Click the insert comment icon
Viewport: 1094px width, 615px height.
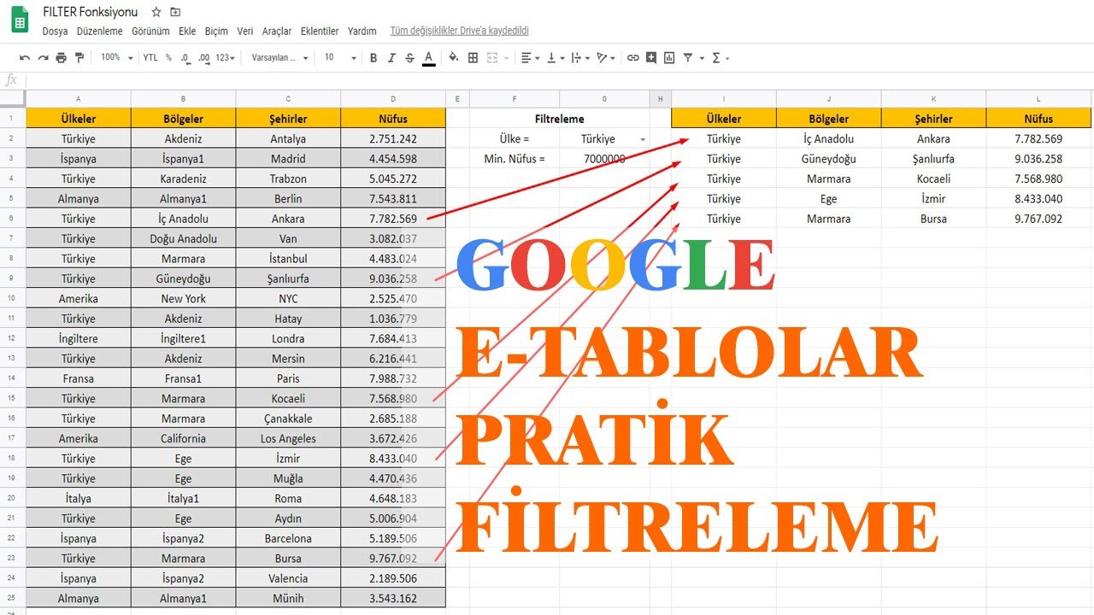pos(651,58)
